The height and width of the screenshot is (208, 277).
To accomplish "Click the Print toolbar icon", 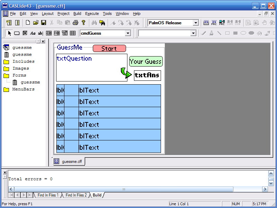I will 75,23.
